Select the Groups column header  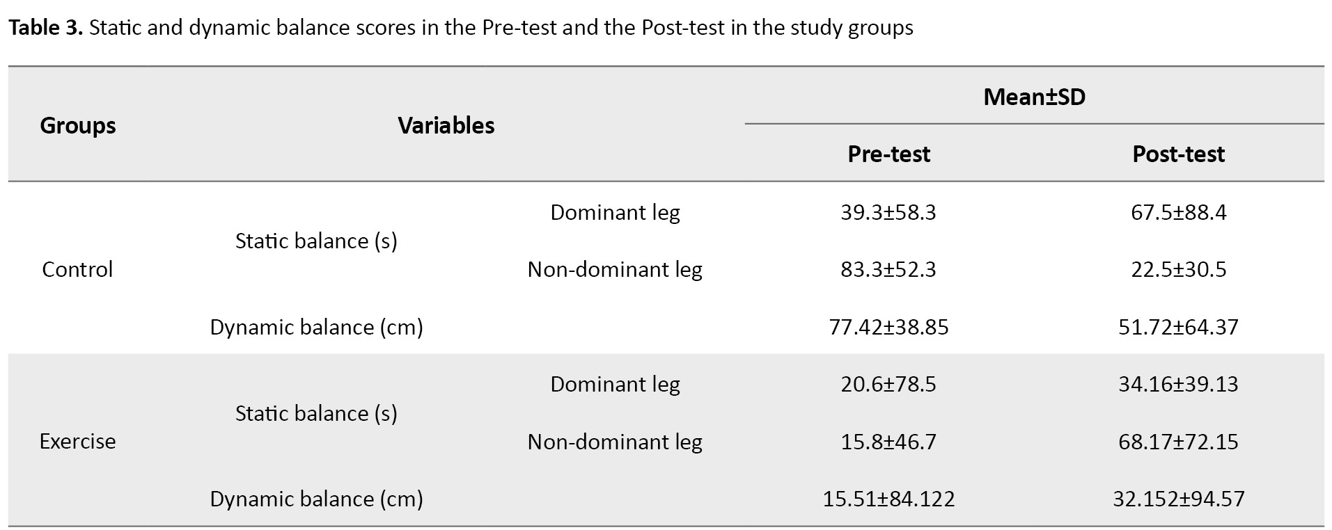(x=78, y=125)
